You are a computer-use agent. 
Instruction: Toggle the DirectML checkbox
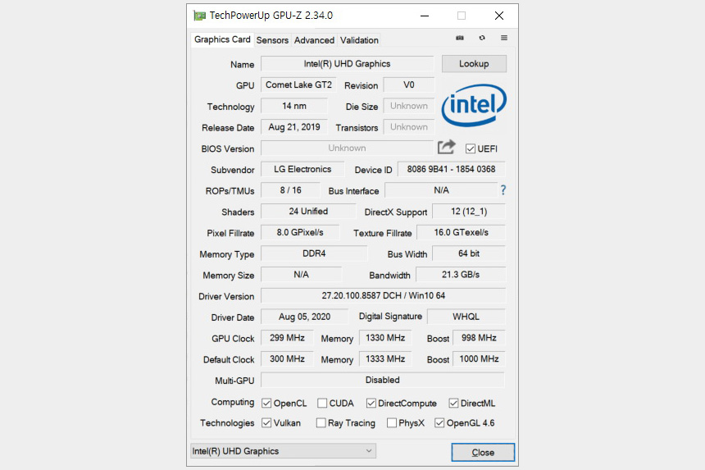(x=453, y=404)
